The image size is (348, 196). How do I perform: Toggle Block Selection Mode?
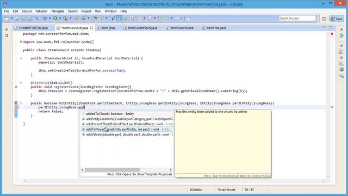coord(126,19)
